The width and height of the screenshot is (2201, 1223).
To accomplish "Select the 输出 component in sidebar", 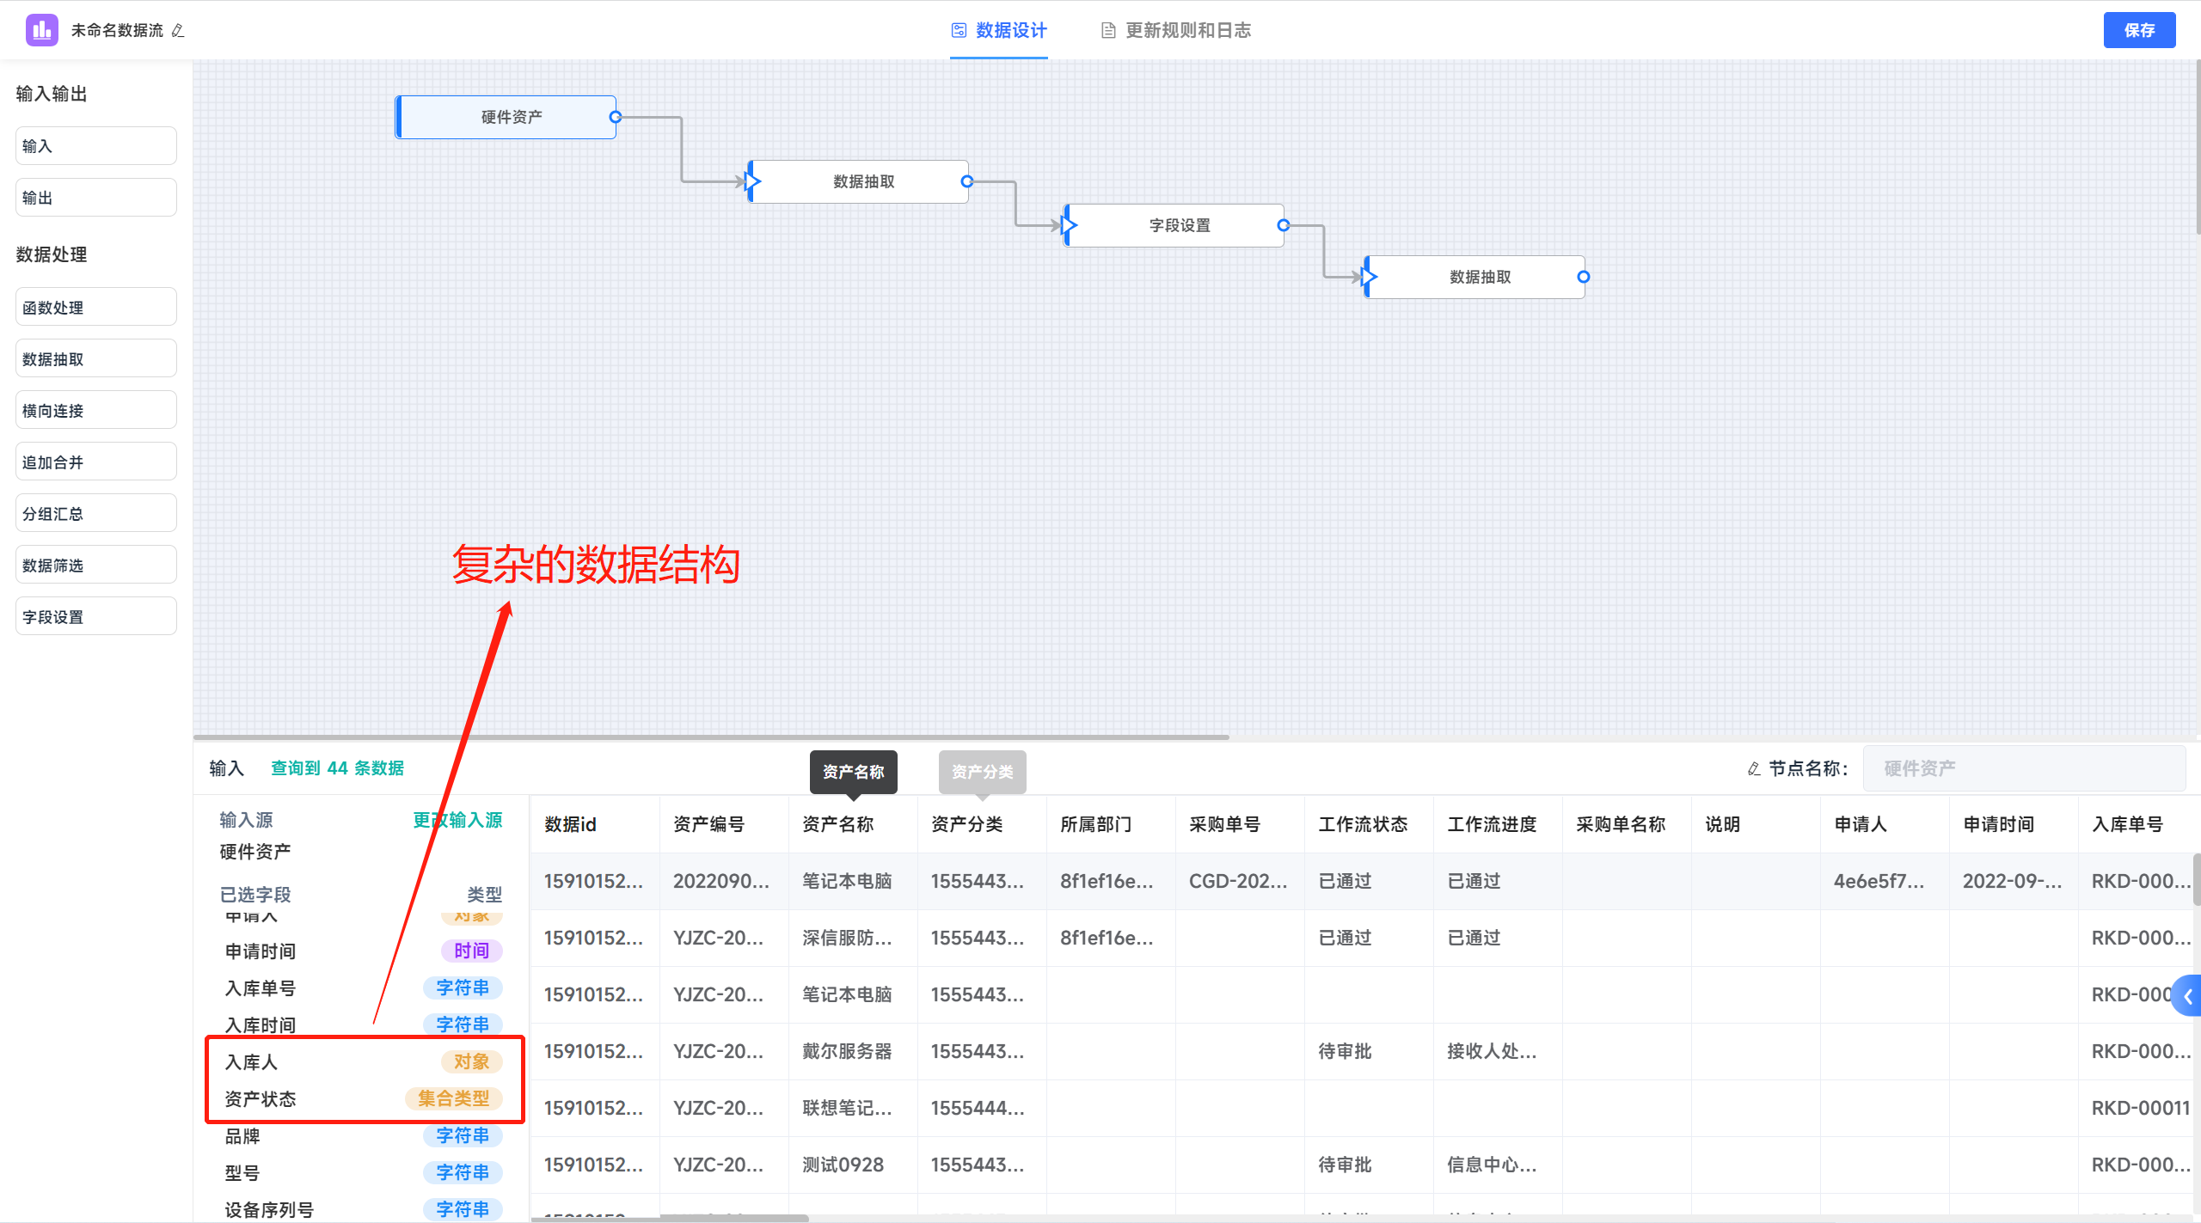I will pos(96,198).
